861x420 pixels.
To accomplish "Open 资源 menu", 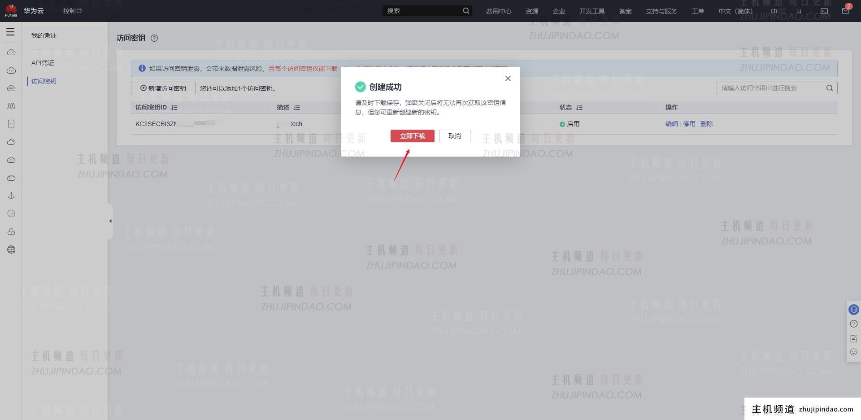I will click(x=532, y=11).
